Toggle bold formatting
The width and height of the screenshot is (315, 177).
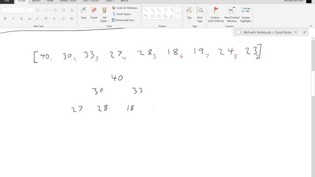click(x=5, y=19)
